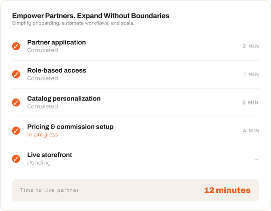Click the 12 minutes total value

point(227,190)
